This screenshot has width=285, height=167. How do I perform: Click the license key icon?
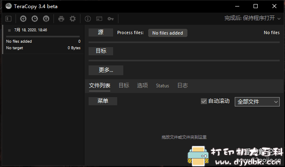pos(111,19)
